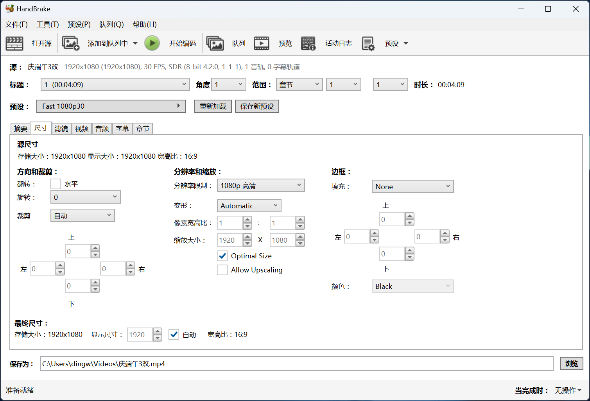The height and width of the screenshot is (401, 590).
Task: Enable the Allow Upscaling checkbox
Action: click(222, 270)
